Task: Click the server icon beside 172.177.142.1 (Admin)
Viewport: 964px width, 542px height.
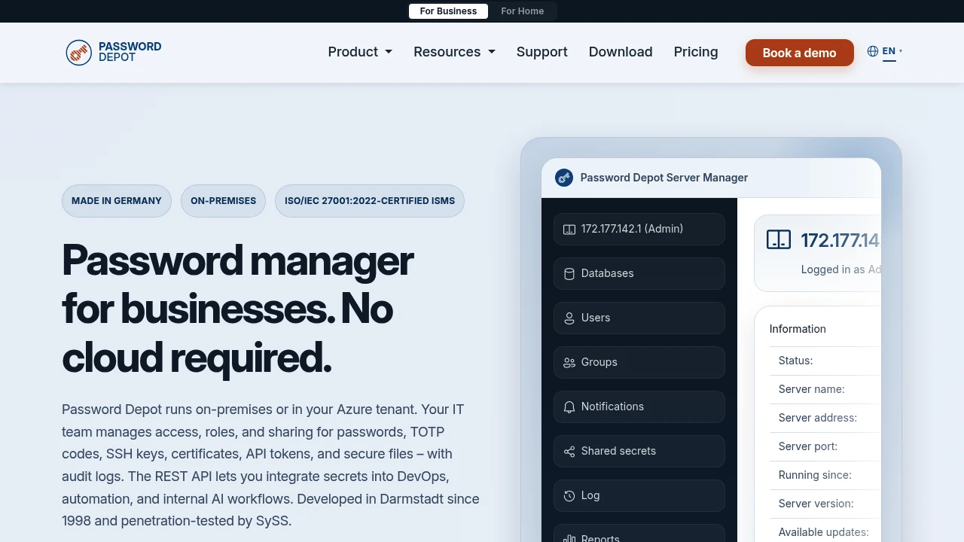Action: (x=569, y=229)
